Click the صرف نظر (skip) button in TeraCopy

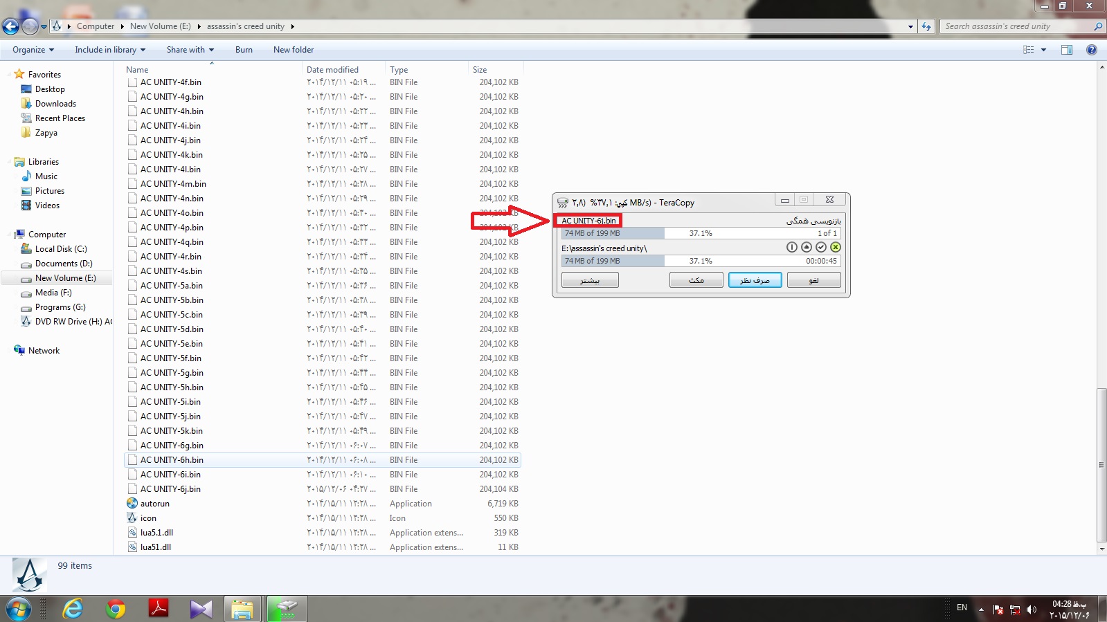[755, 280]
